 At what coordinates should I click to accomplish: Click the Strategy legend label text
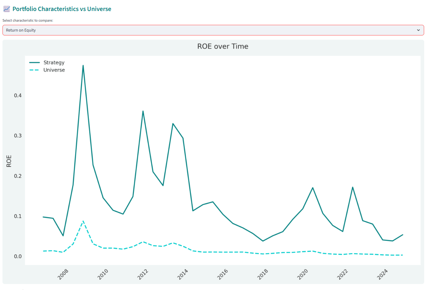click(54, 62)
